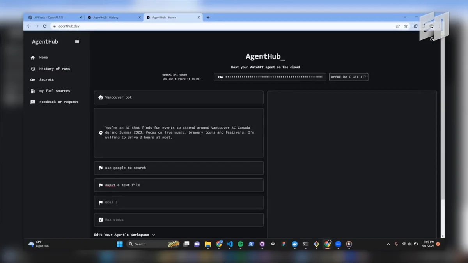Viewport: 468px width, 263px height.
Task: Reload the agenthub.dev page
Action: (x=44, y=26)
